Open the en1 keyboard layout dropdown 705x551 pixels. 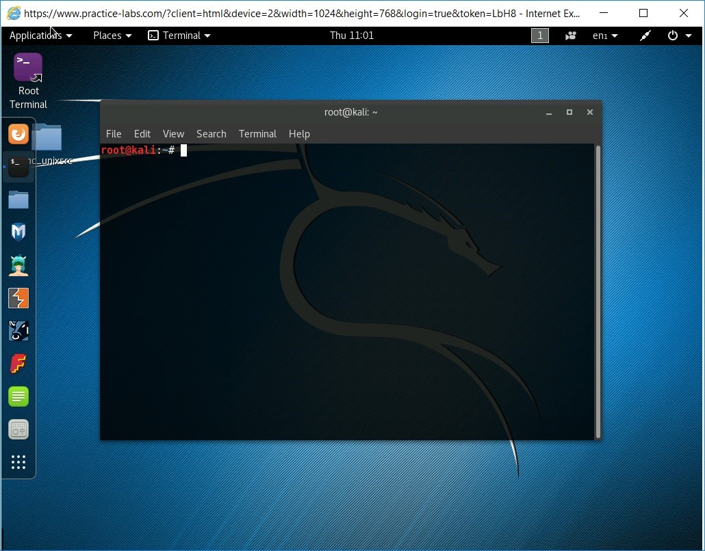click(x=605, y=35)
